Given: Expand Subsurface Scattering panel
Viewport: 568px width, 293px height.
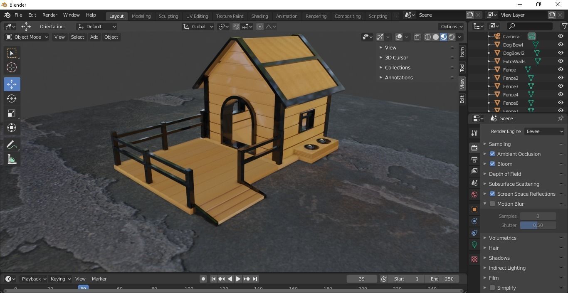Looking at the screenshot, I should click(x=514, y=184).
